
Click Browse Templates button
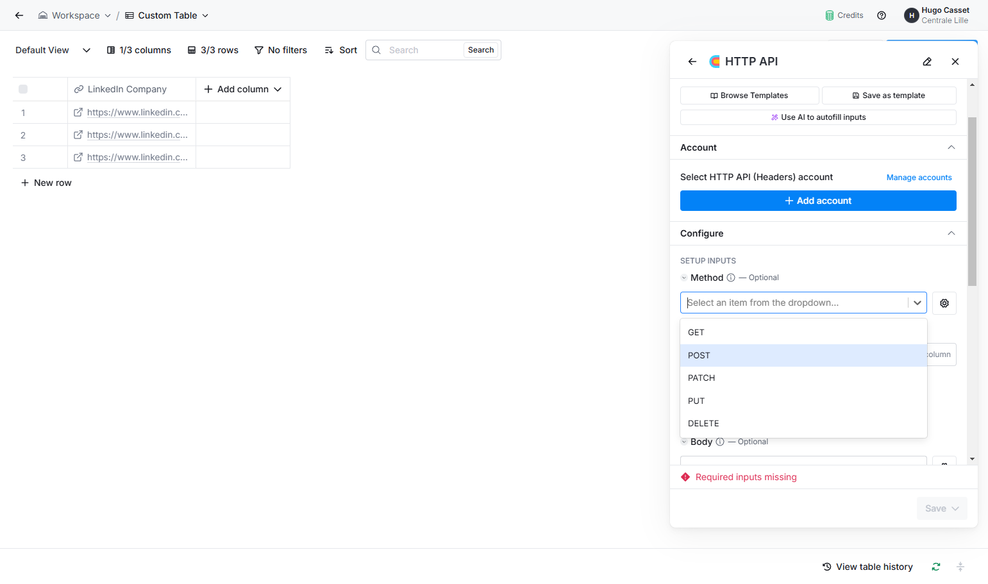[749, 96]
